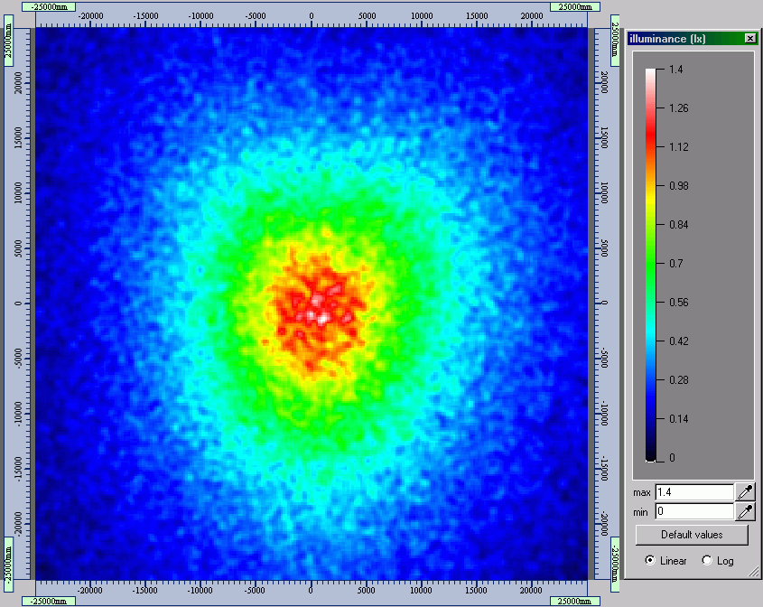Click the resize grip of the illuminance panel
The width and height of the screenshot is (763, 607).
pyautogui.click(x=753, y=572)
